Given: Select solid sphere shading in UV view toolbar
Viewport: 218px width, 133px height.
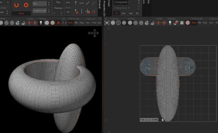Looking at the screenshot, I should pos(113,23).
